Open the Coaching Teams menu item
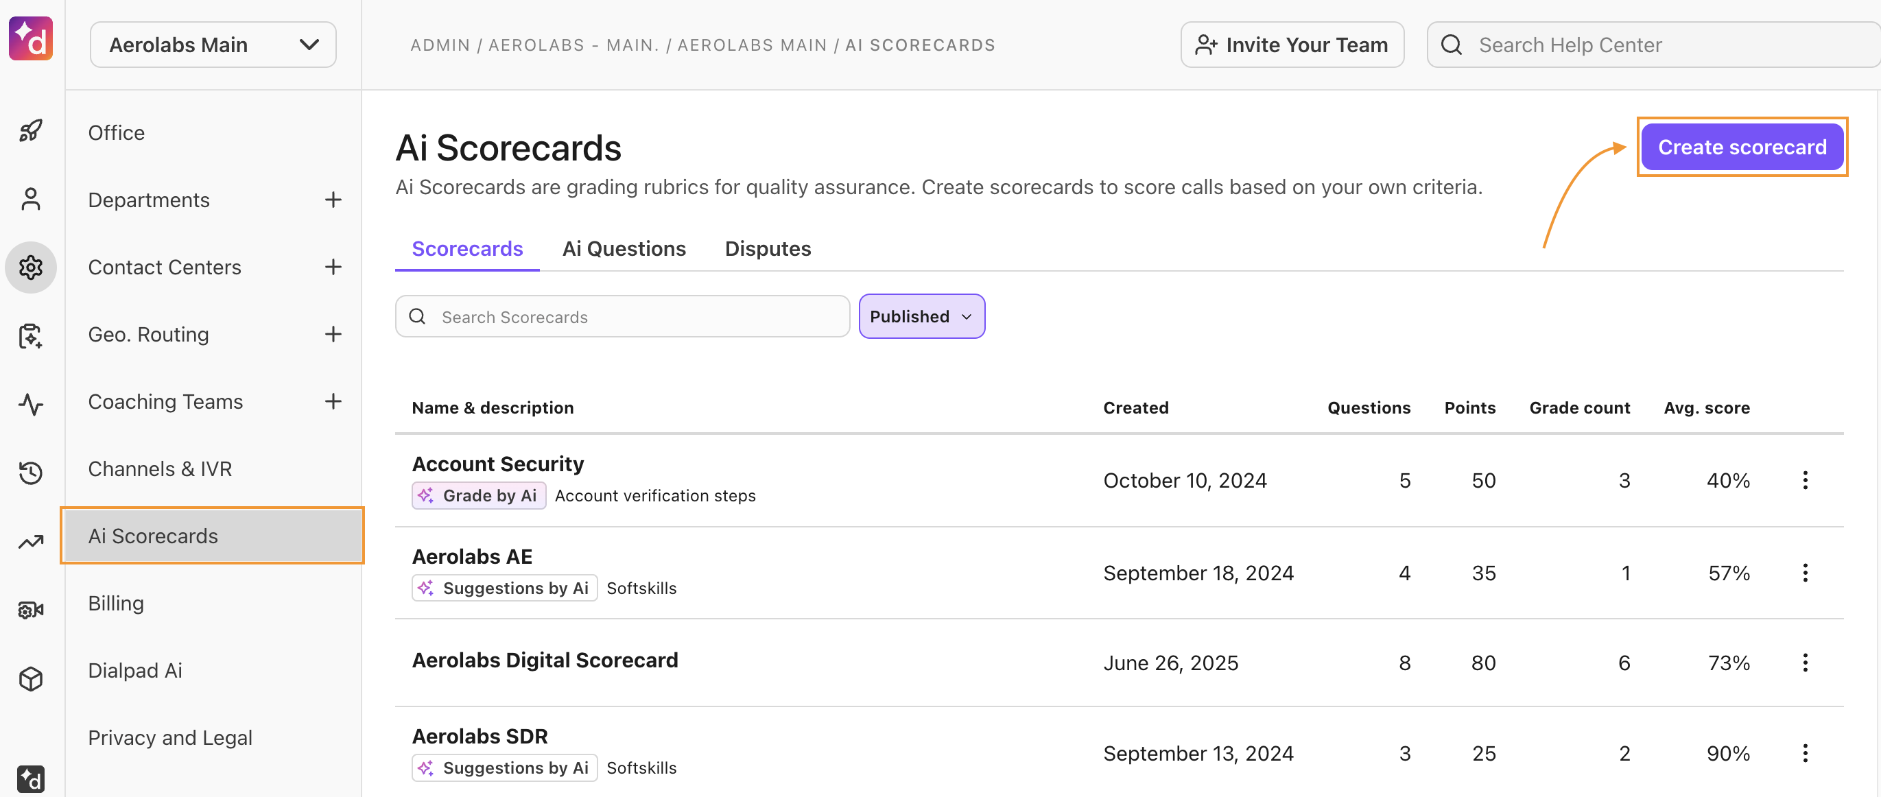 click(x=165, y=401)
